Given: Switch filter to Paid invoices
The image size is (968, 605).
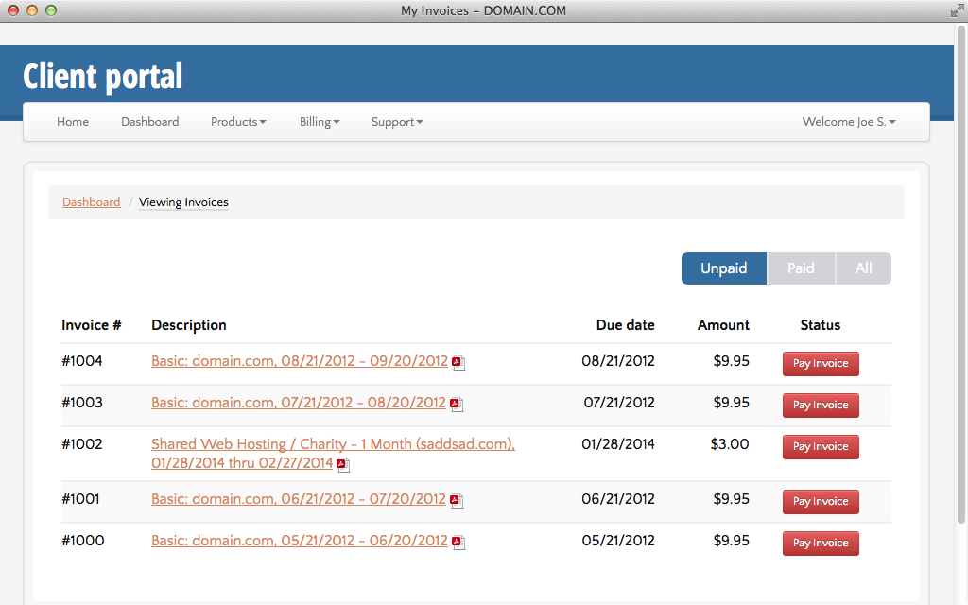Looking at the screenshot, I should (x=801, y=268).
